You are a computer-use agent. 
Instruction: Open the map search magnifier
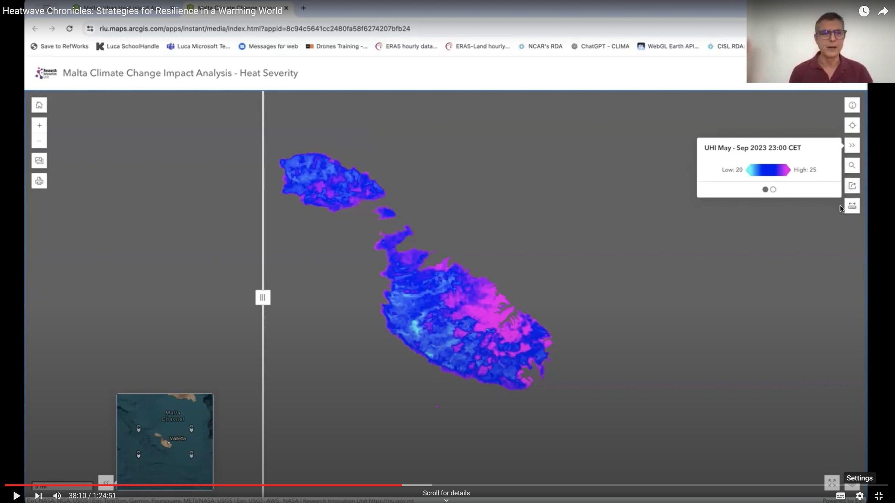point(852,166)
